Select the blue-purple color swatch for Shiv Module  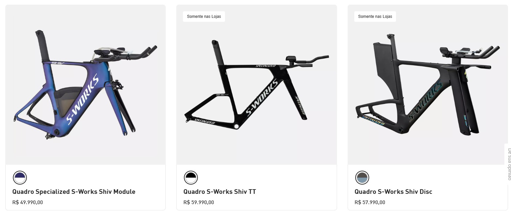pyautogui.click(x=20, y=178)
